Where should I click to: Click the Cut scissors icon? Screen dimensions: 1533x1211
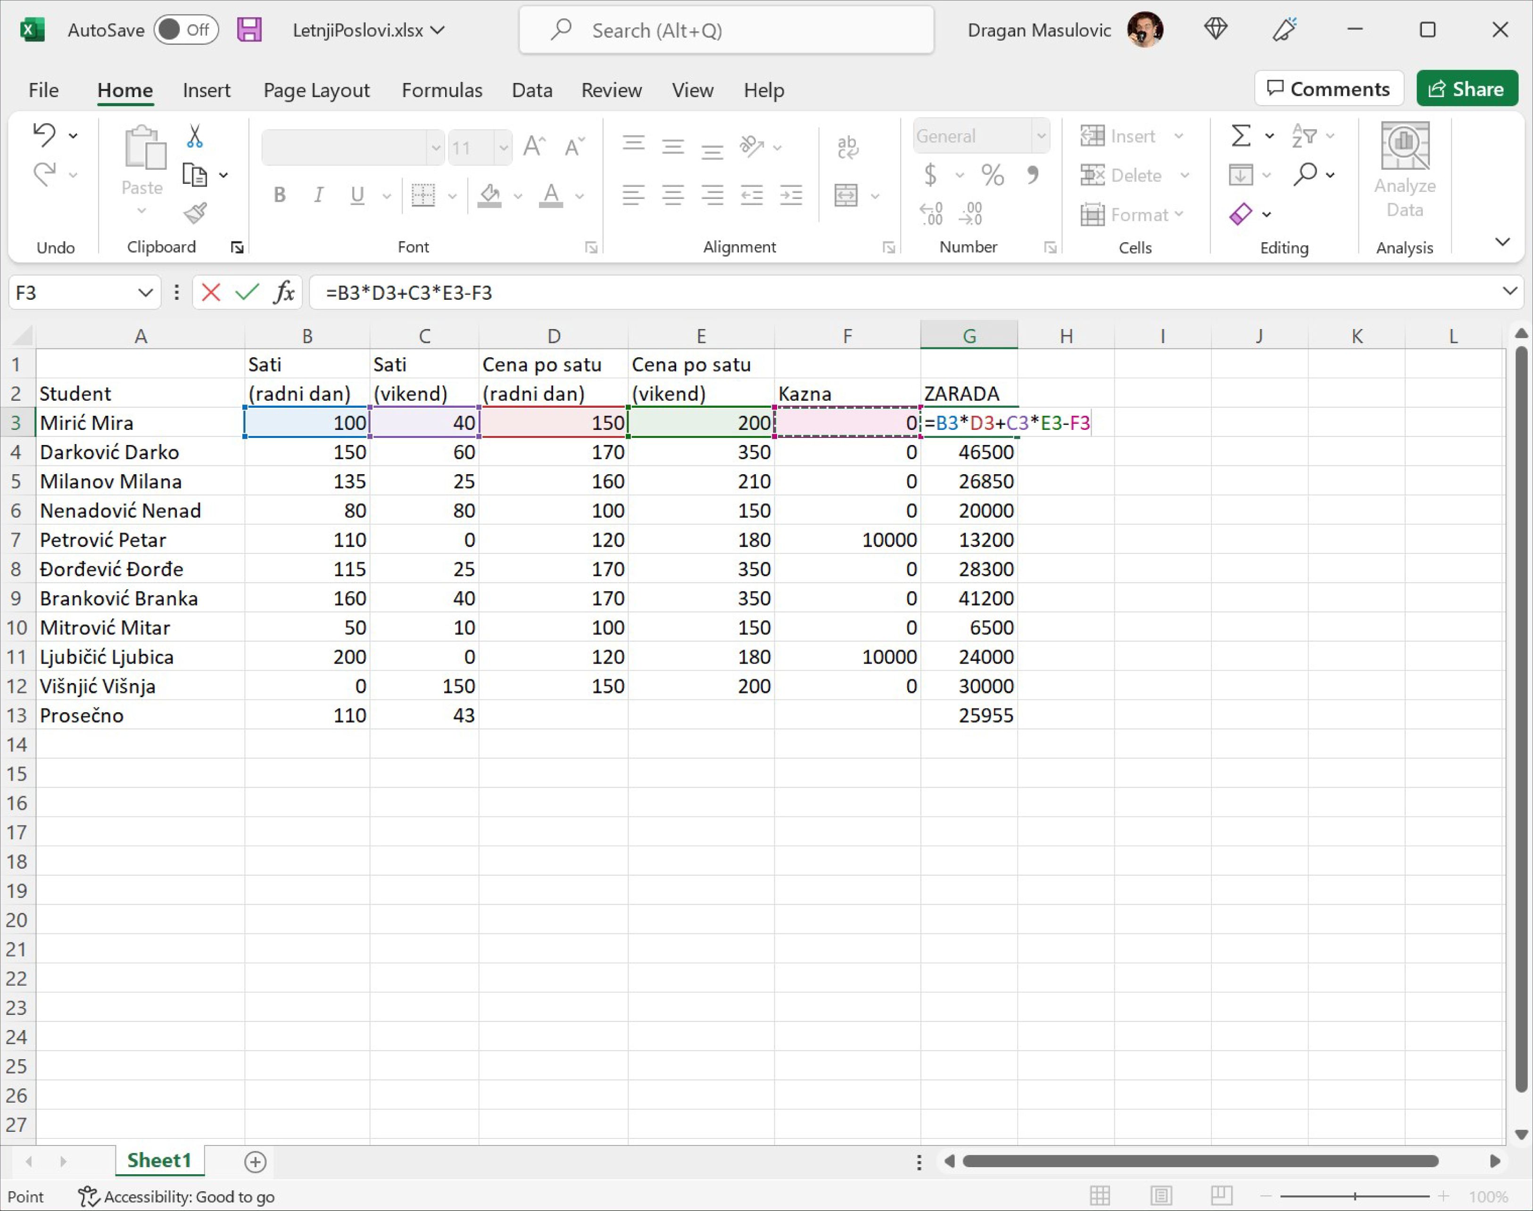[194, 136]
